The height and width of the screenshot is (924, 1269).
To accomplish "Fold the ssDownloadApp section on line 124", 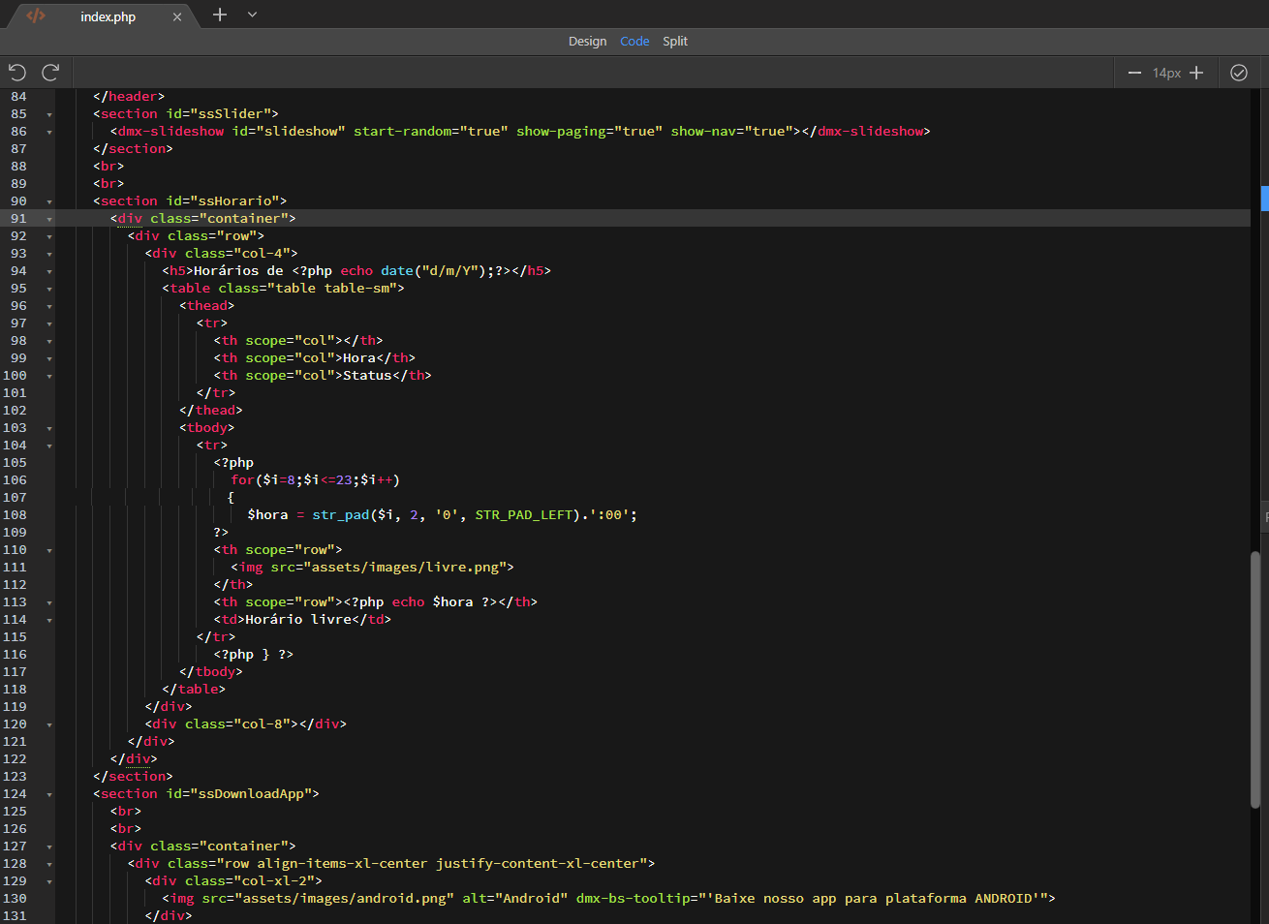I will [x=49, y=794].
